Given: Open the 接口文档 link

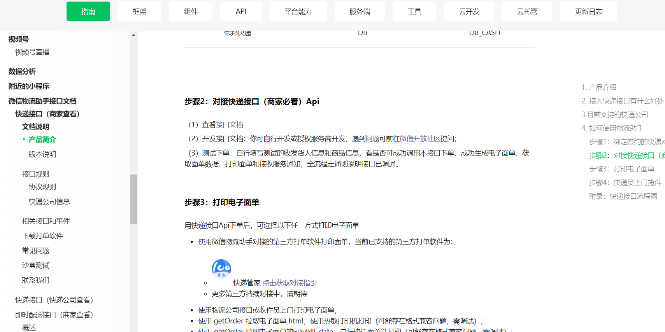Looking at the screenshot, I should (230, 124).
